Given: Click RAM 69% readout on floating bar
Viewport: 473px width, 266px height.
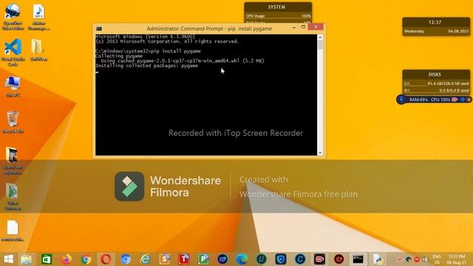Looking at the screenshot, I should [418, 100].
